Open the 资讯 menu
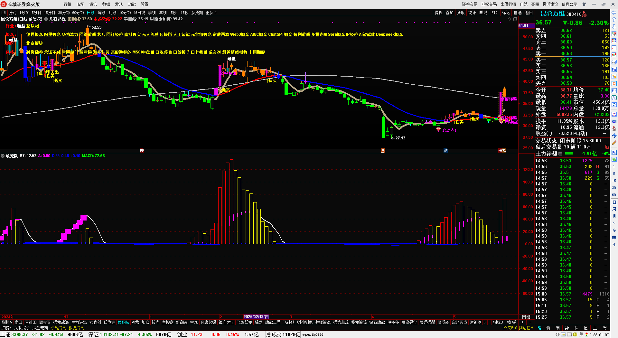 (x=93, y=4)
